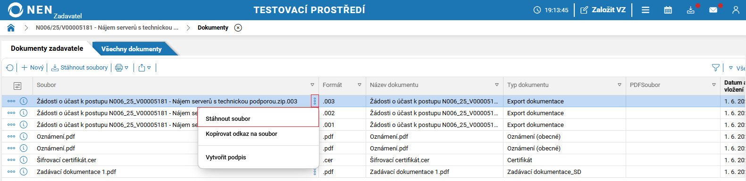The image size is (746, 181).
Task: Choose Kopírovat odkaz na soubor
Action: tap(258, 134)
